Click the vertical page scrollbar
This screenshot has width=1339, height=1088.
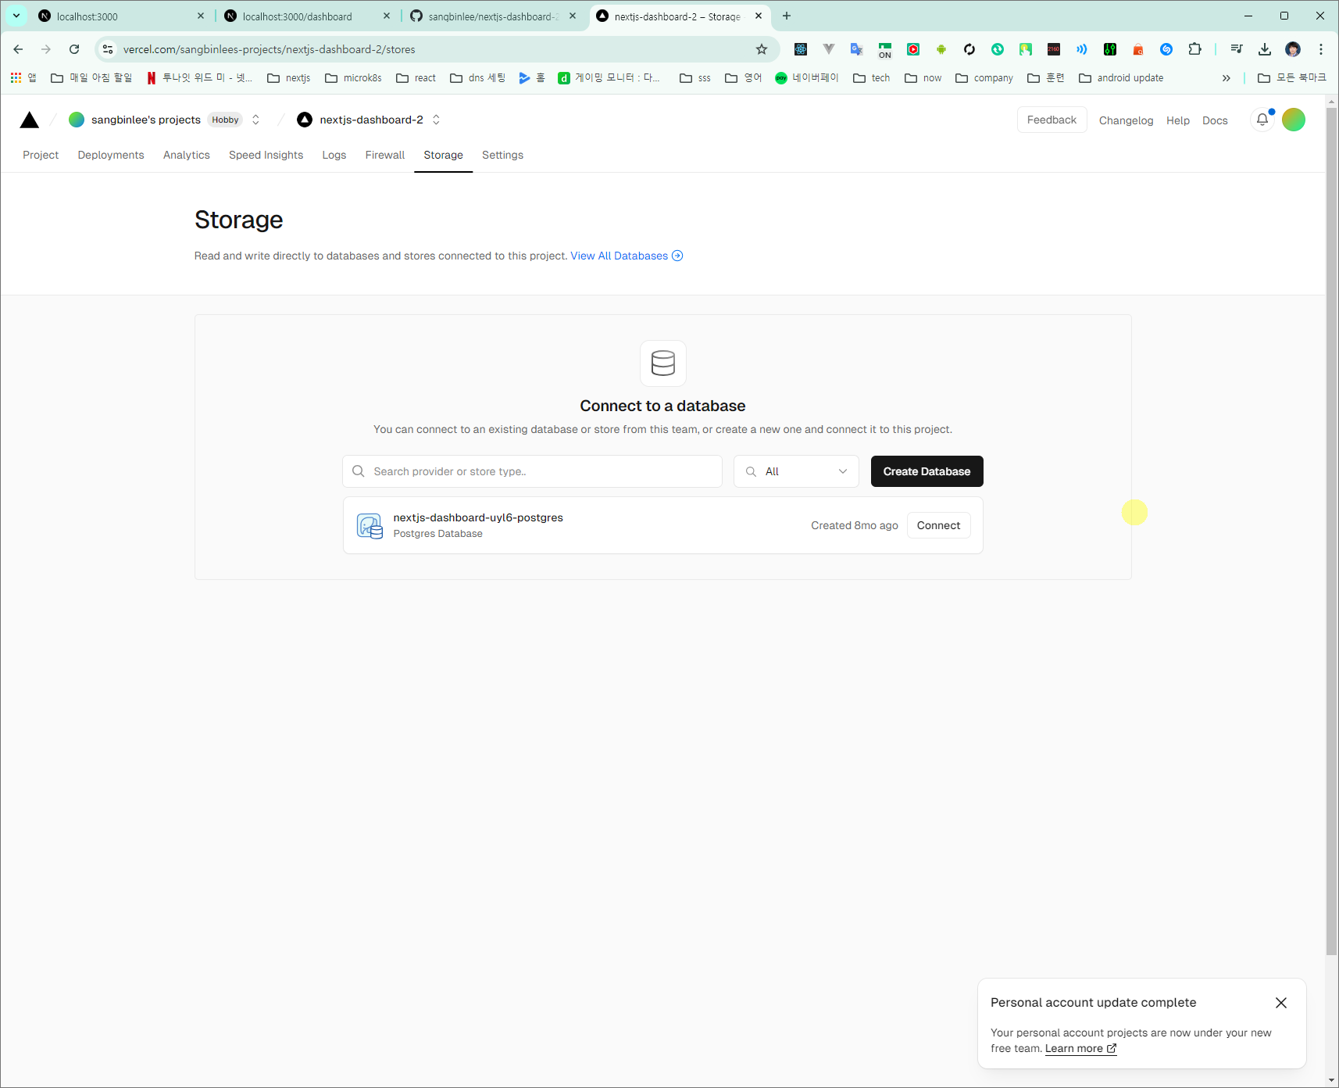click(x=1332, y=531)
